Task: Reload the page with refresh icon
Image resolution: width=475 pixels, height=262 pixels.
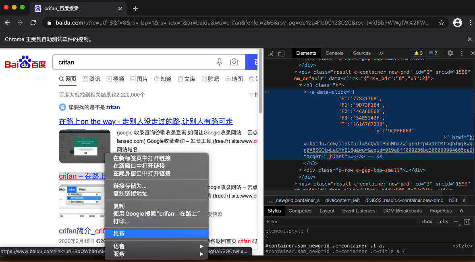Action: click(33, 23)
